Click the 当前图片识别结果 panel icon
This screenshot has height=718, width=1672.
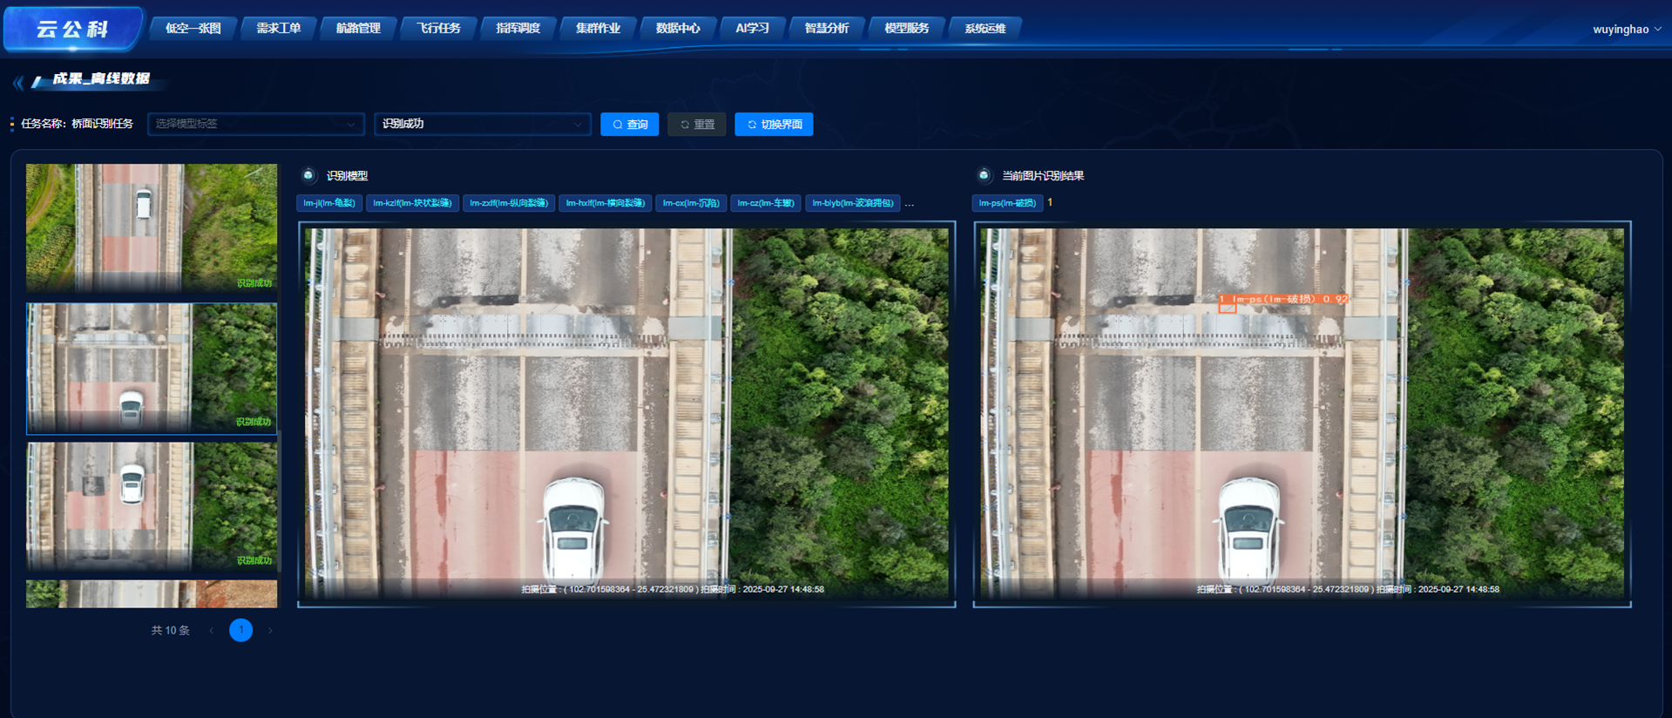click(x=984, y=175)
